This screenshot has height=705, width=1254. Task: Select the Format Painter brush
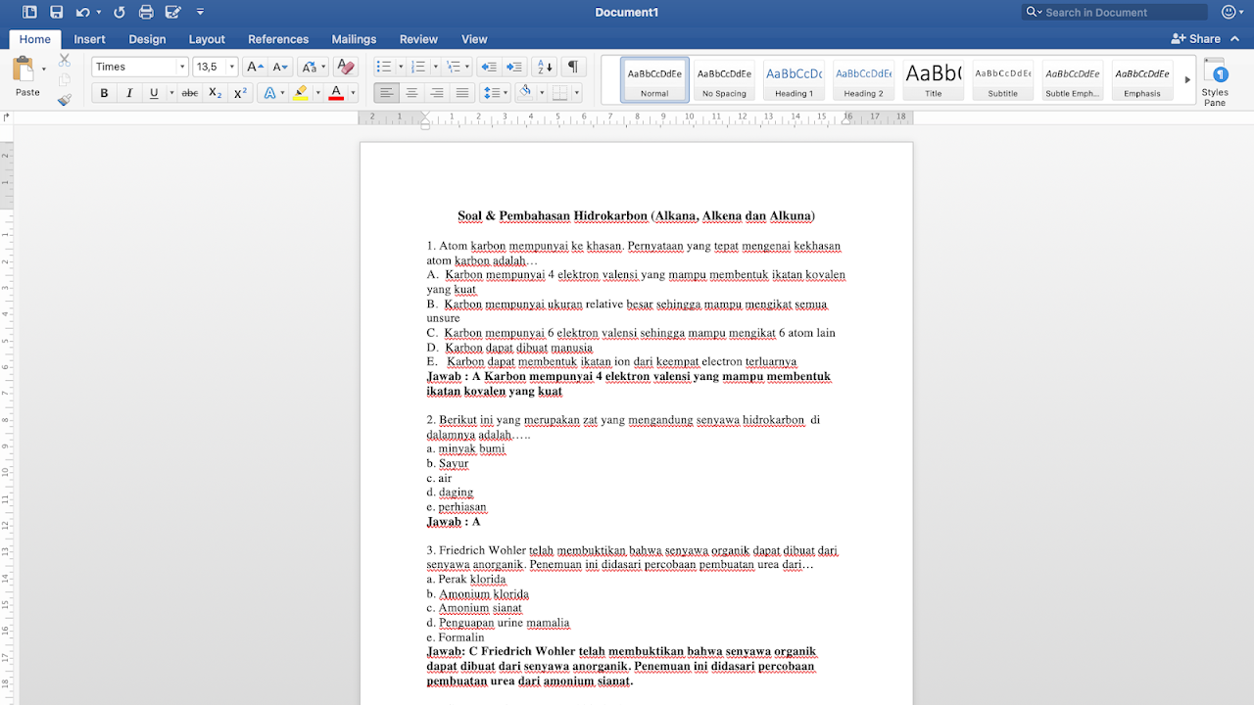tap(65, 99)
